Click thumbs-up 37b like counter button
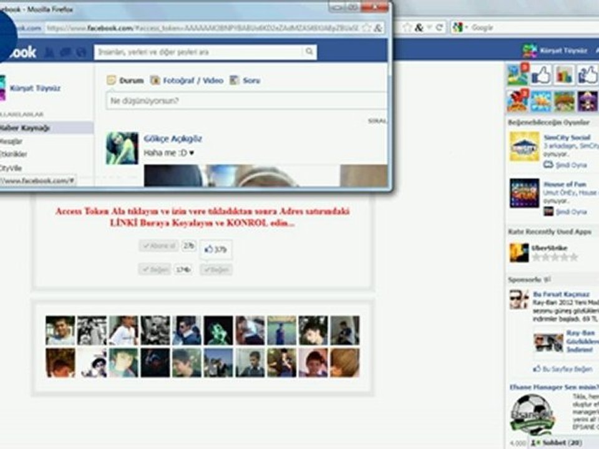599x449 pixels. 215,249
